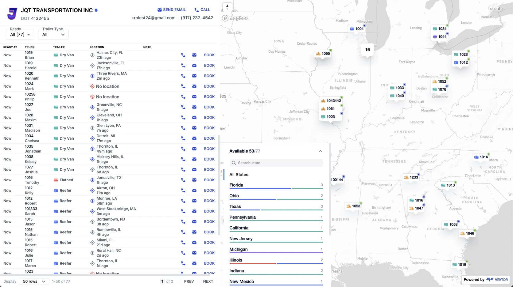Click the phone icon in Timothy's flatbed row
The height and width of the screenshot is (287, 513).
click(x=183, y=180)
